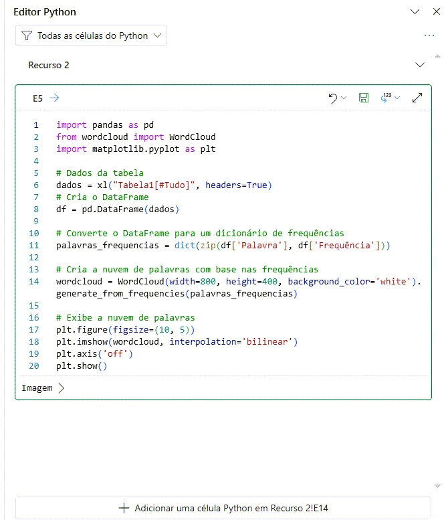Collapse the Recurso 2 section
Viewport: 444px width, 520px height.
420,65
